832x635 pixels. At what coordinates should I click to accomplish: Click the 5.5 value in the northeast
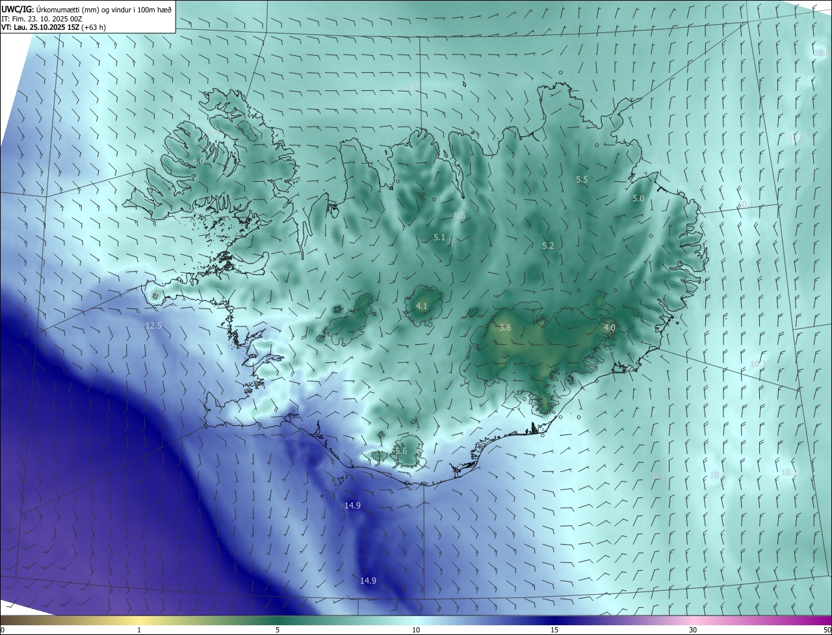[582, 179]
